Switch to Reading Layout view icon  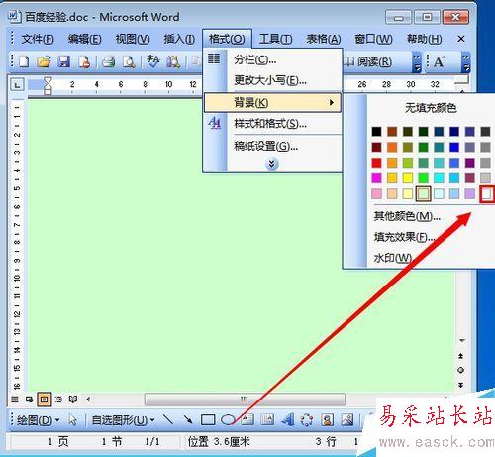[73, 400]
